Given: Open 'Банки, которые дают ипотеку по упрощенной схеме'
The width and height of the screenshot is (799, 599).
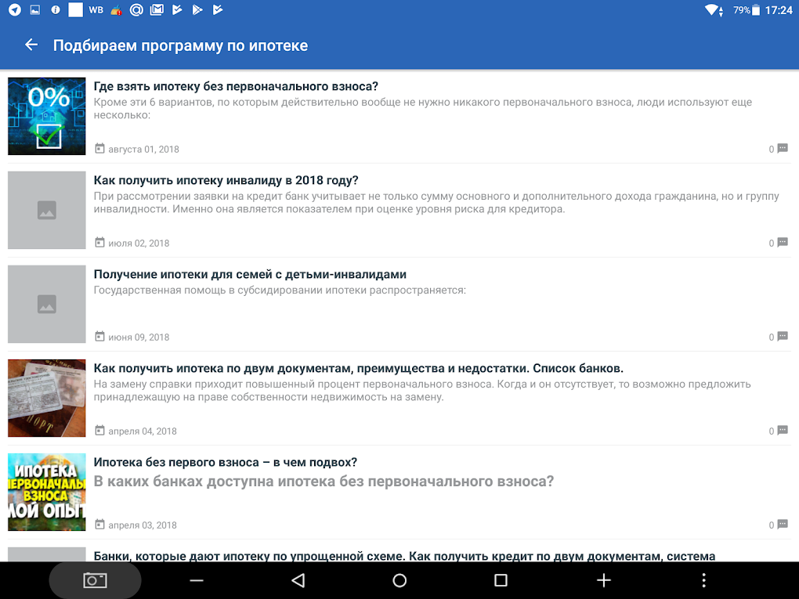Looking at the screenshot, I should pyautogui.click(x=405, y=556).
